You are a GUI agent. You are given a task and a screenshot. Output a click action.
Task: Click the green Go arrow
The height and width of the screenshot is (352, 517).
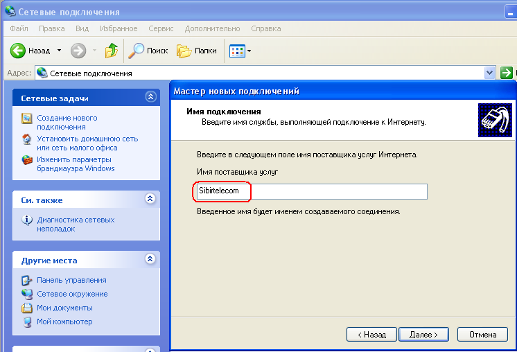(506, 73)
